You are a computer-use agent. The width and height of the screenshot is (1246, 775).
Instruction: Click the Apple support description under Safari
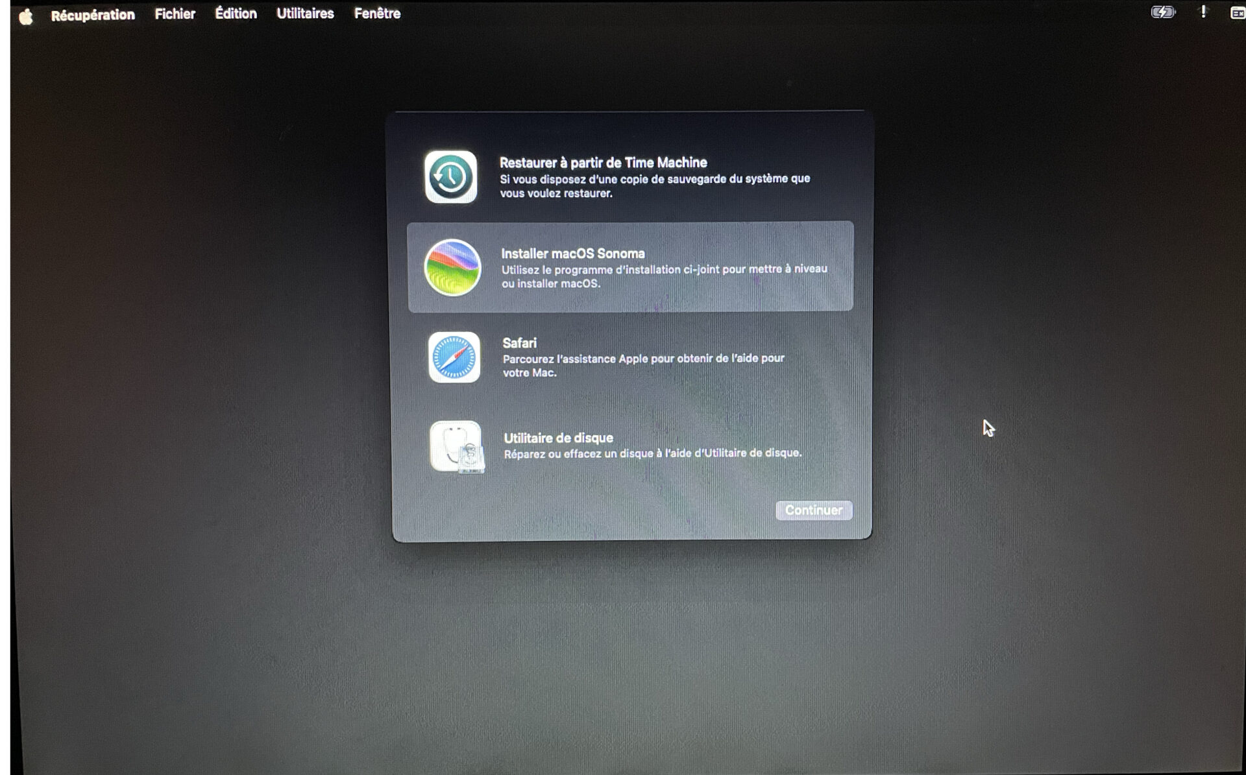point(643,365)
